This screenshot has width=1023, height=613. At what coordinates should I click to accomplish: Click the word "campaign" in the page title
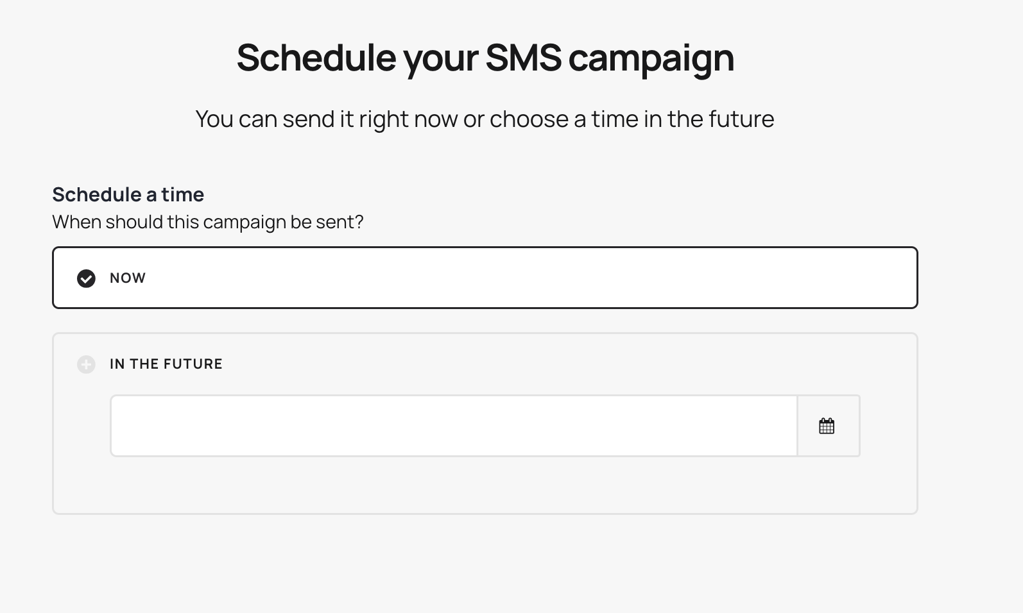pos(651,58)
